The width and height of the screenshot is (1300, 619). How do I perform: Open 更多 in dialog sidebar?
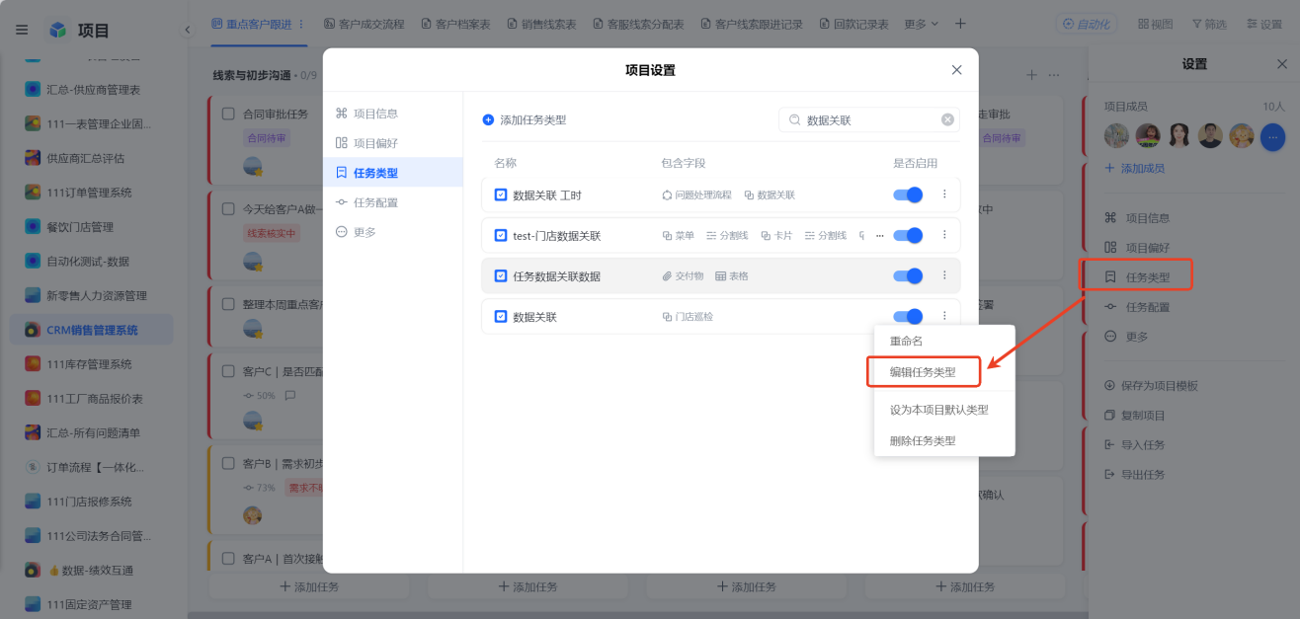(x=392, y=232)
